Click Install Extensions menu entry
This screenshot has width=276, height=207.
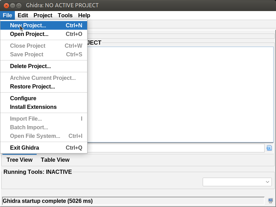[44, 107]
